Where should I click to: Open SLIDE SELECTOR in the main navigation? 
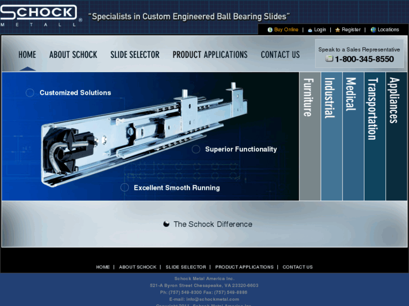point(135,54)
